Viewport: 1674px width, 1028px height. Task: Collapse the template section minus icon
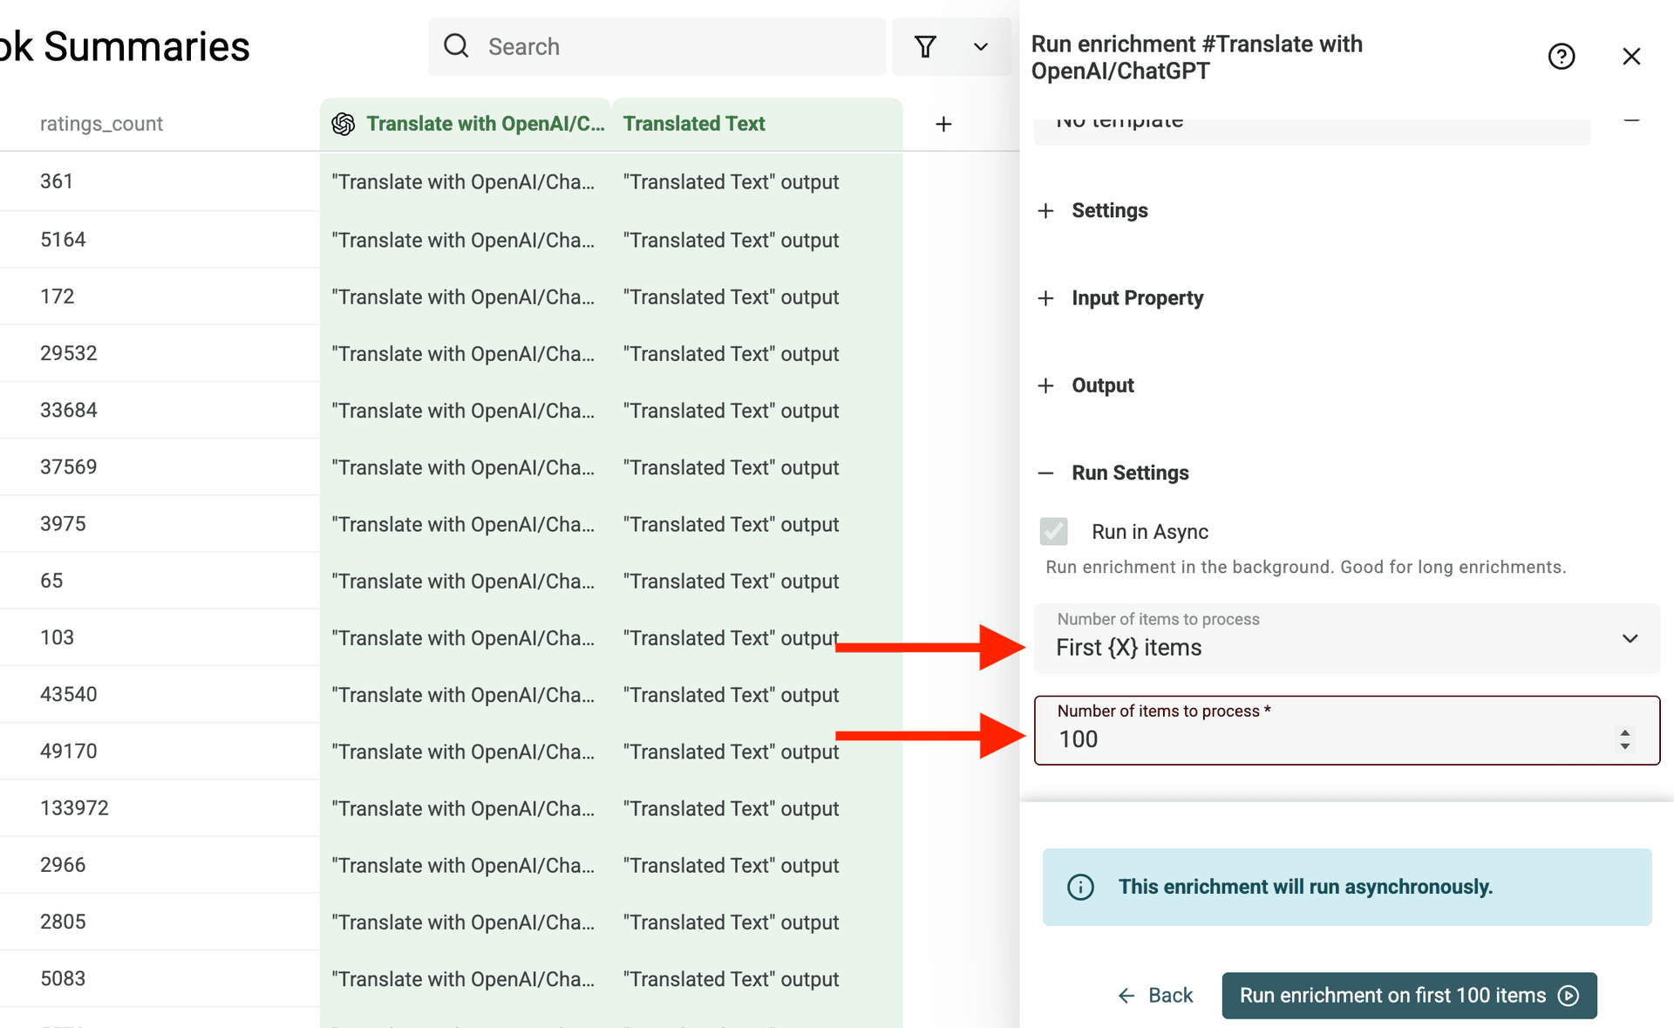coord(1631,120)
